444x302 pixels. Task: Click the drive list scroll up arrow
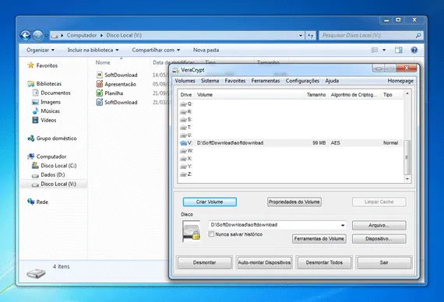click(x=407, y=93)
